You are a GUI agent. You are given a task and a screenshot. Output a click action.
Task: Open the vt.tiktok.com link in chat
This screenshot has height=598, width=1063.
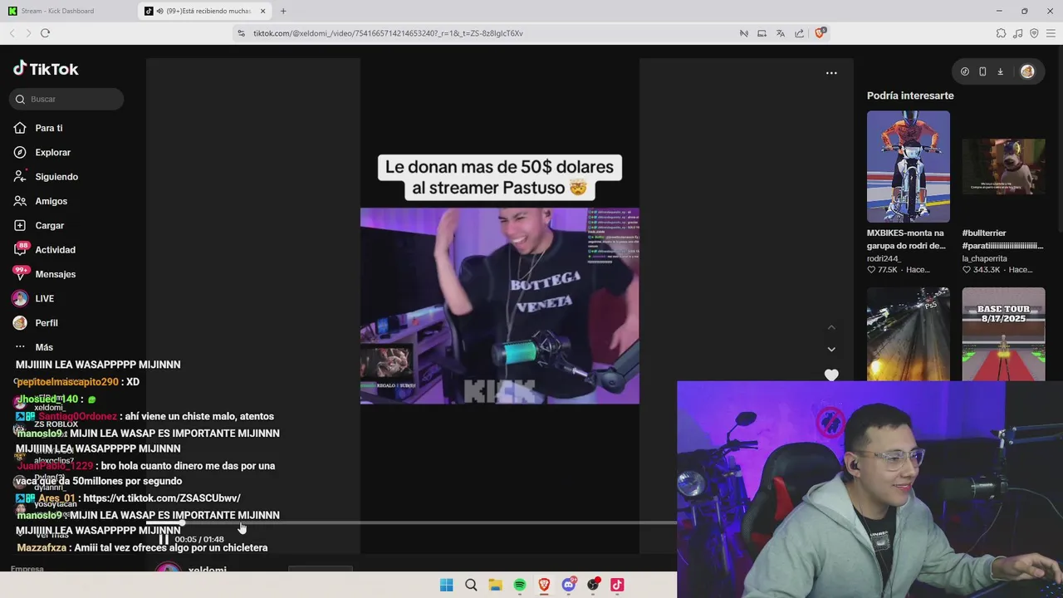click(162, 498)
